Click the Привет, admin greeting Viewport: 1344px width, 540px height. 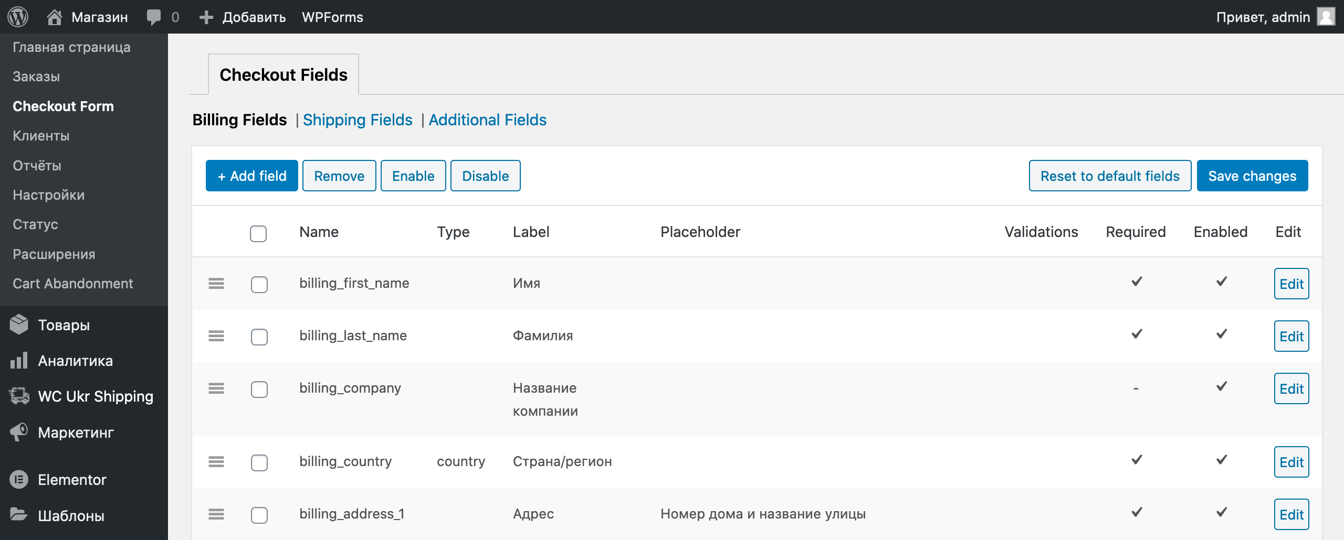(1263, 17)
